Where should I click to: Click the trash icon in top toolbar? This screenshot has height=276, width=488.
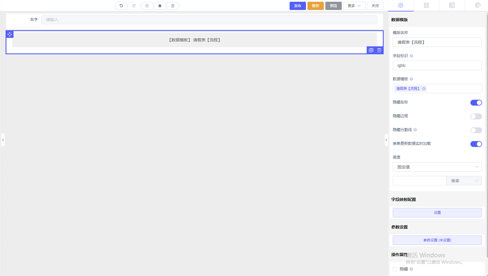tap(173, 6)
